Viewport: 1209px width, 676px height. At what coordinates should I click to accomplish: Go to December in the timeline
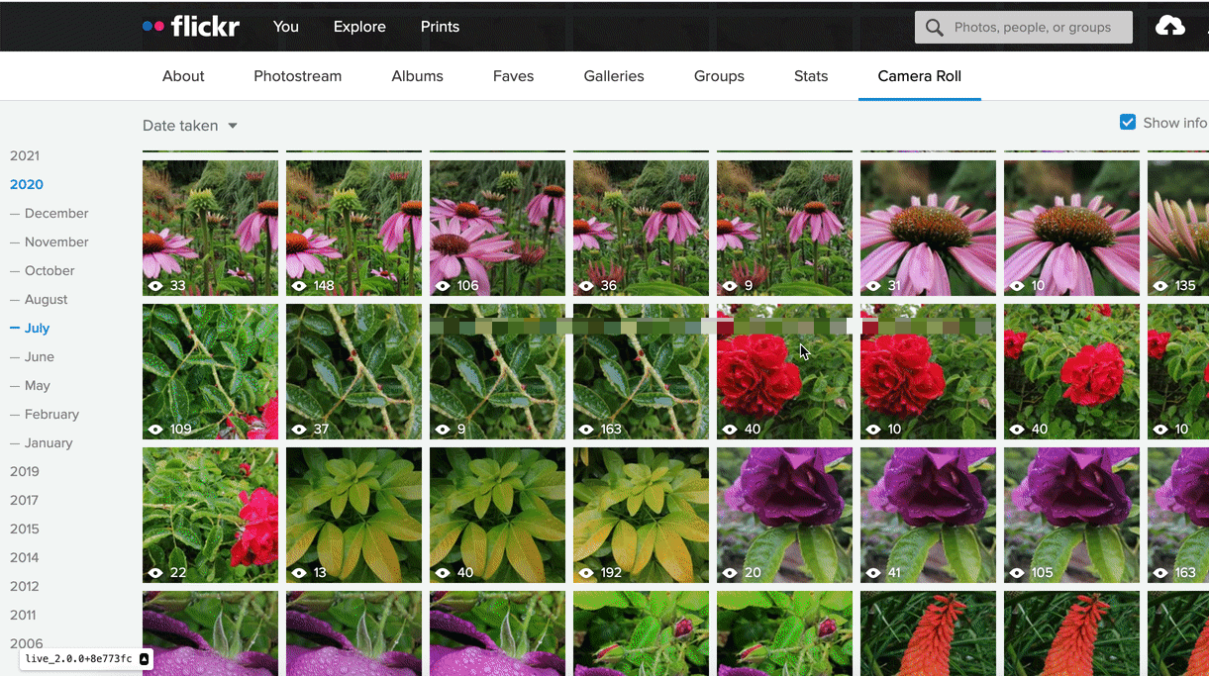pos(56,213)
